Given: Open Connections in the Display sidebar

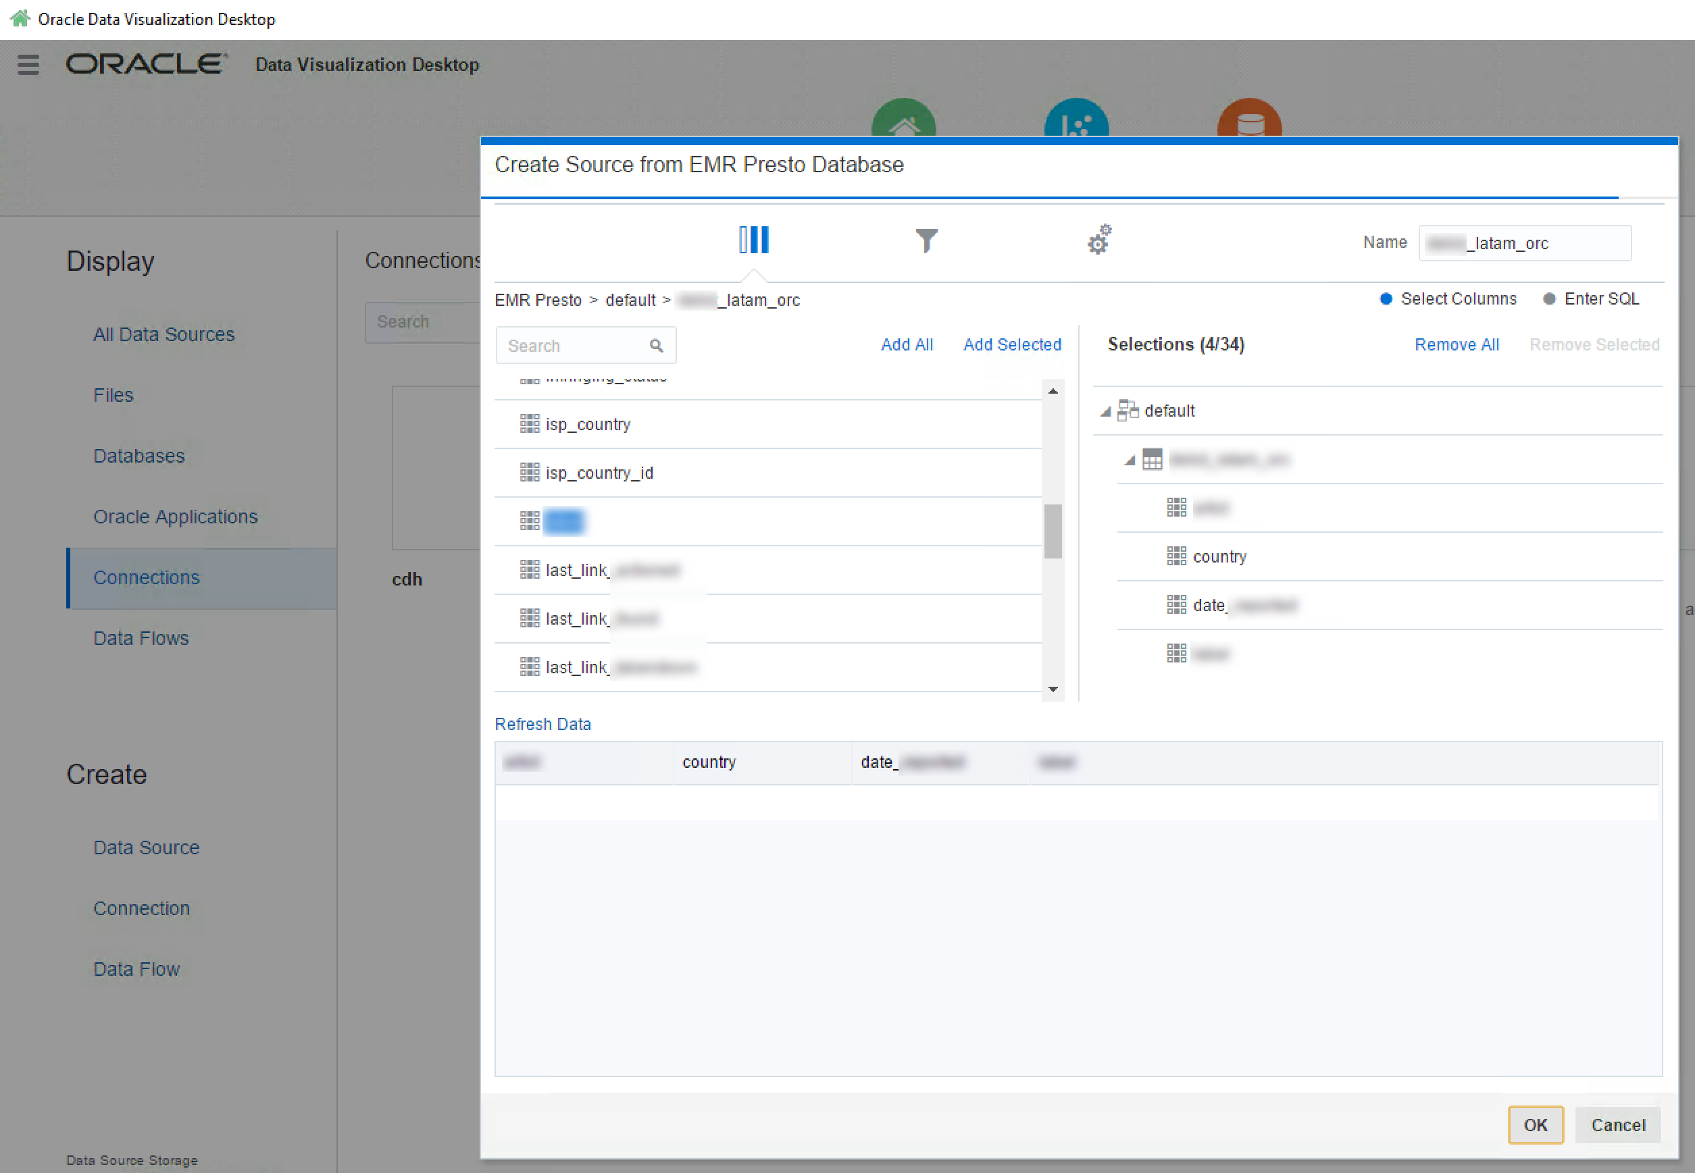Looking at the screenshot, I should (x=147, y=577).
